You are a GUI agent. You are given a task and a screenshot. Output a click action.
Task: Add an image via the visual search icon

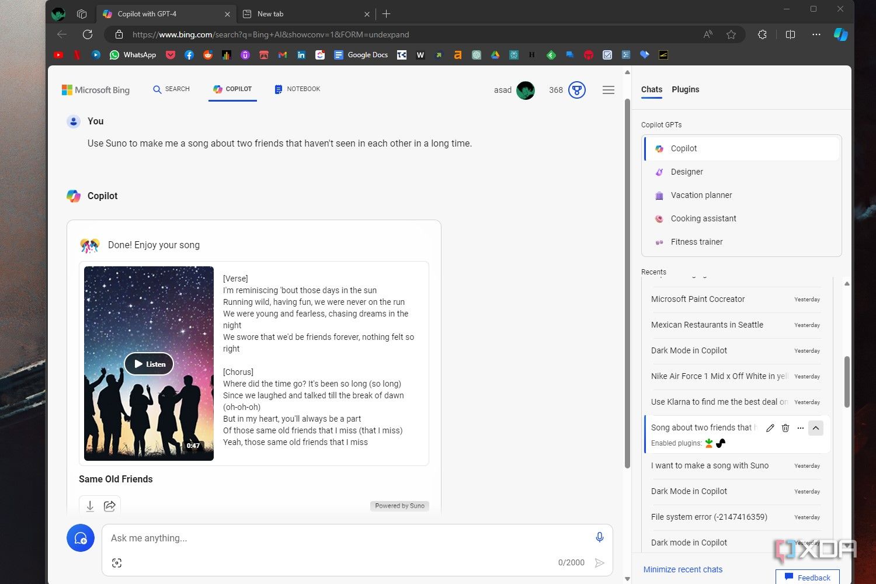tap(117, 563)
